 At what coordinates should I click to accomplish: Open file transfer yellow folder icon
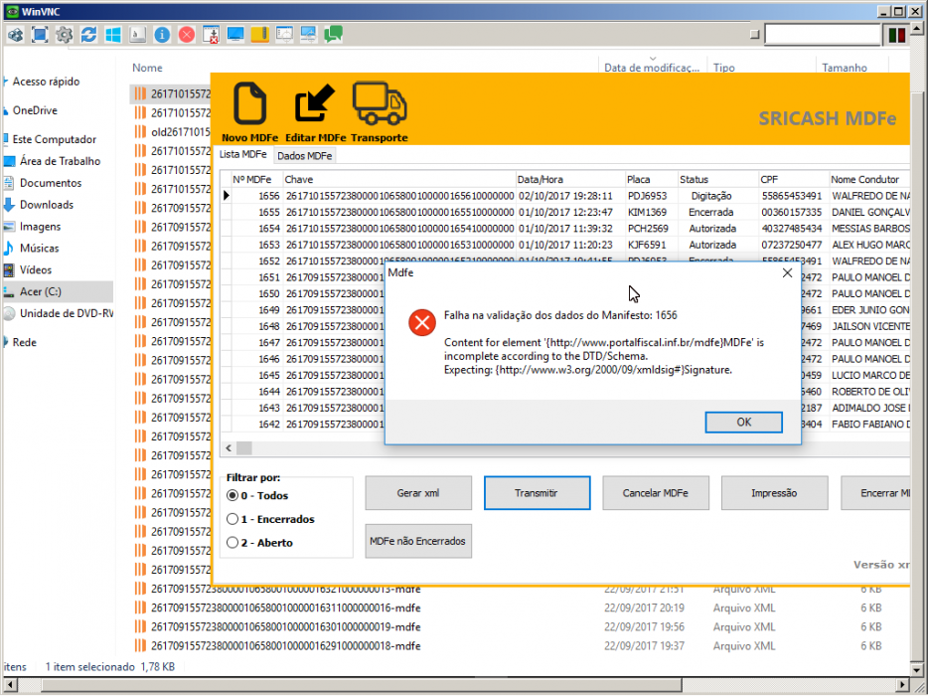[x=259, y=35]
